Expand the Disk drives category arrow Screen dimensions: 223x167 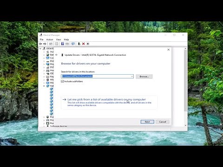tap(44, 61)
